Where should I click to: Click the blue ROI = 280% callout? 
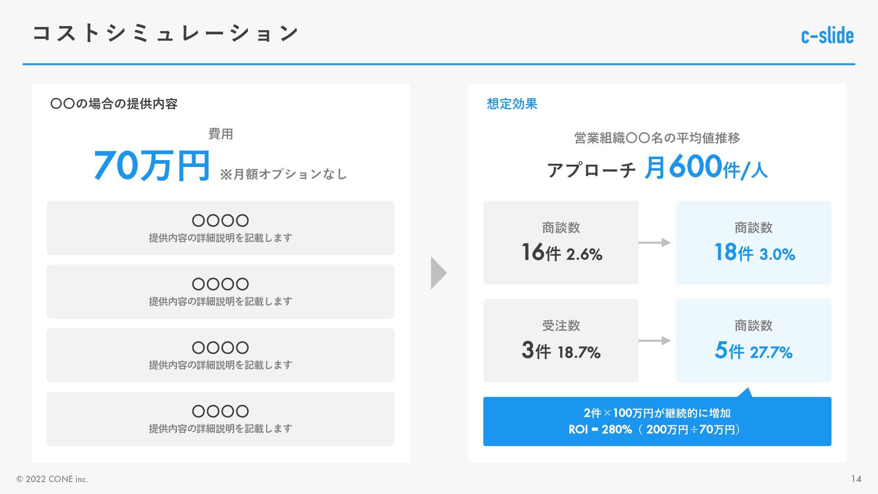pyautogui.click(x=657, y=421)
